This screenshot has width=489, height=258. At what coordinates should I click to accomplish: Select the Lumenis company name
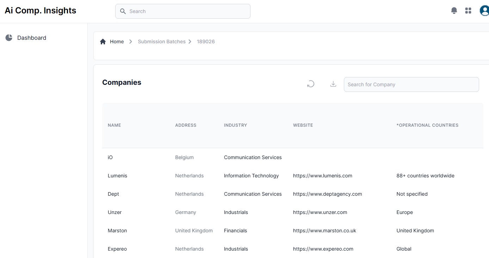point(117,176)
